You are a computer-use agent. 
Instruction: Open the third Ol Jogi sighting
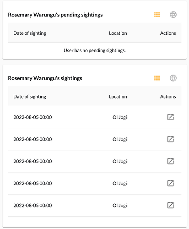(x=170, y=161)
